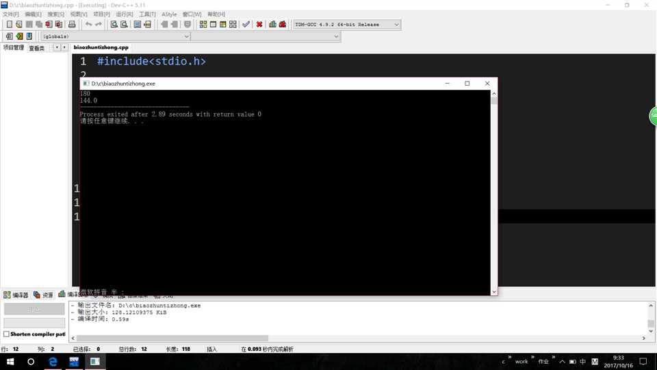Click the Indent icon
The height and width of the screenshot is (370, 657).
pos(164,25)
